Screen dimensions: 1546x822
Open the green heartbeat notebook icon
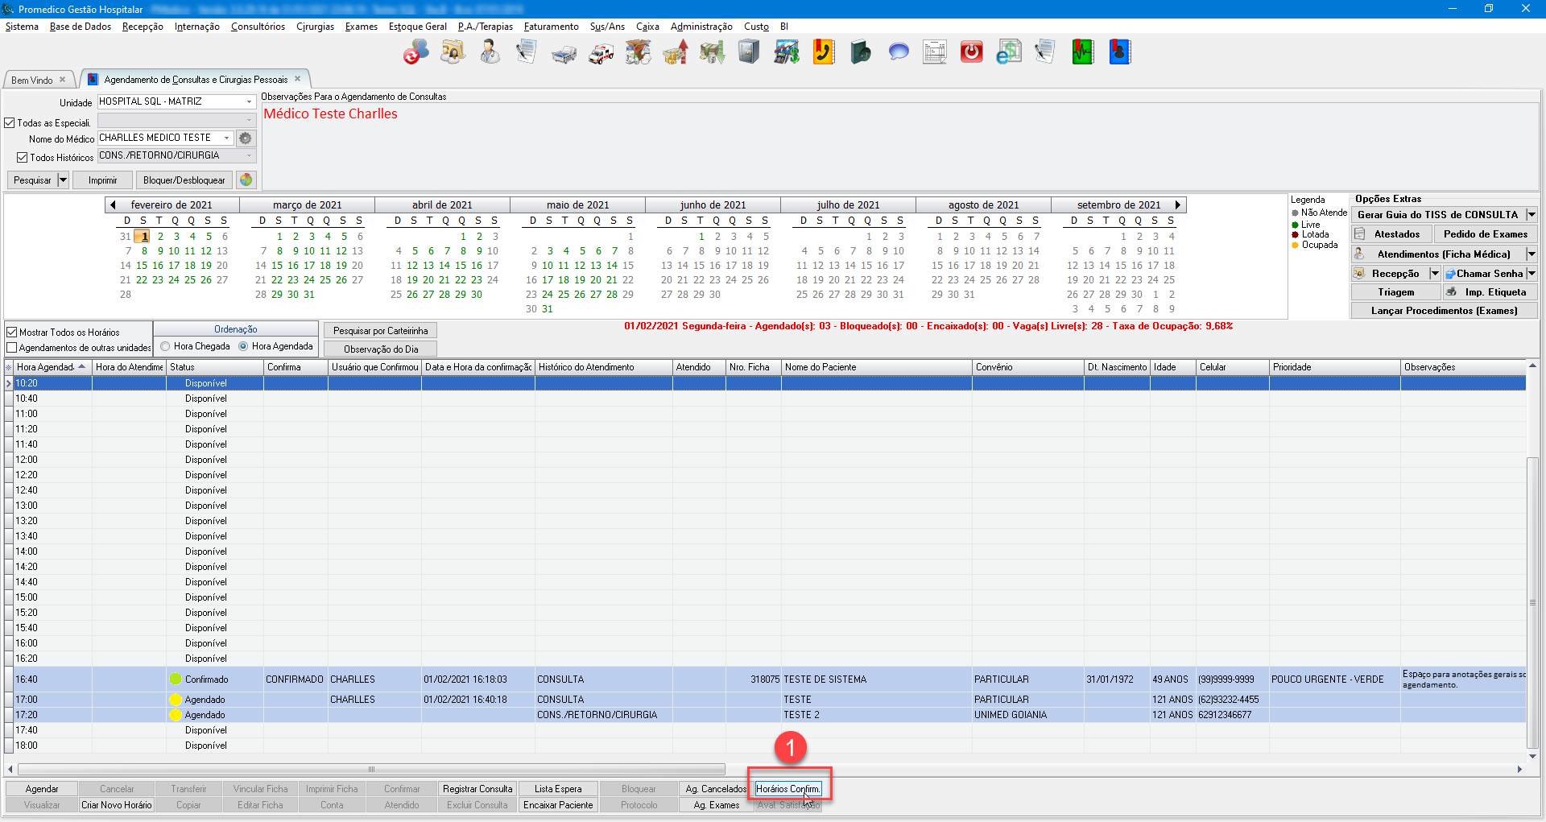(x=1082, y=52)
